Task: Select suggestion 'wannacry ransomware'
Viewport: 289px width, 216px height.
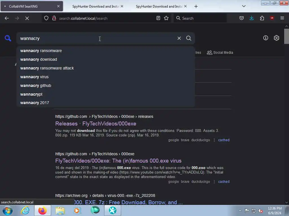Action: (106, 51)
